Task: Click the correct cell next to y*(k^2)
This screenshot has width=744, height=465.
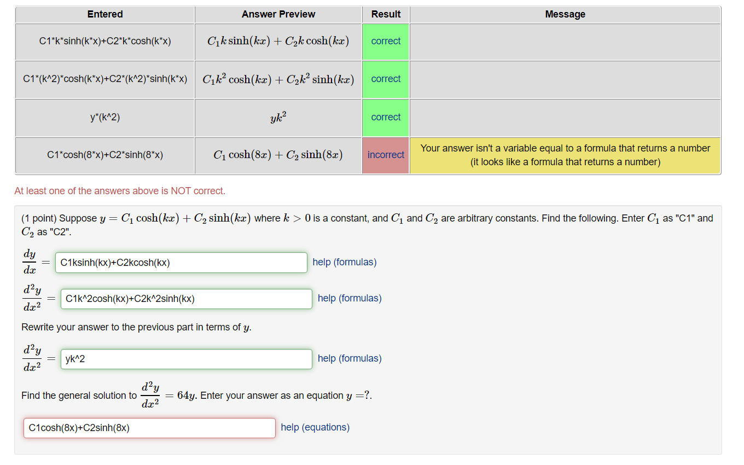Action: pos(385,117)
